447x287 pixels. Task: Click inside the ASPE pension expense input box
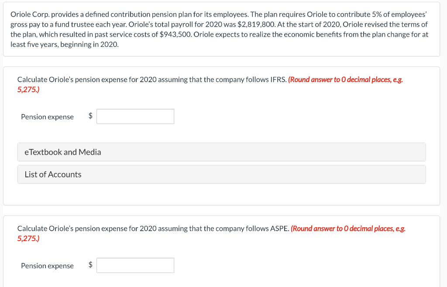point(135,265)
